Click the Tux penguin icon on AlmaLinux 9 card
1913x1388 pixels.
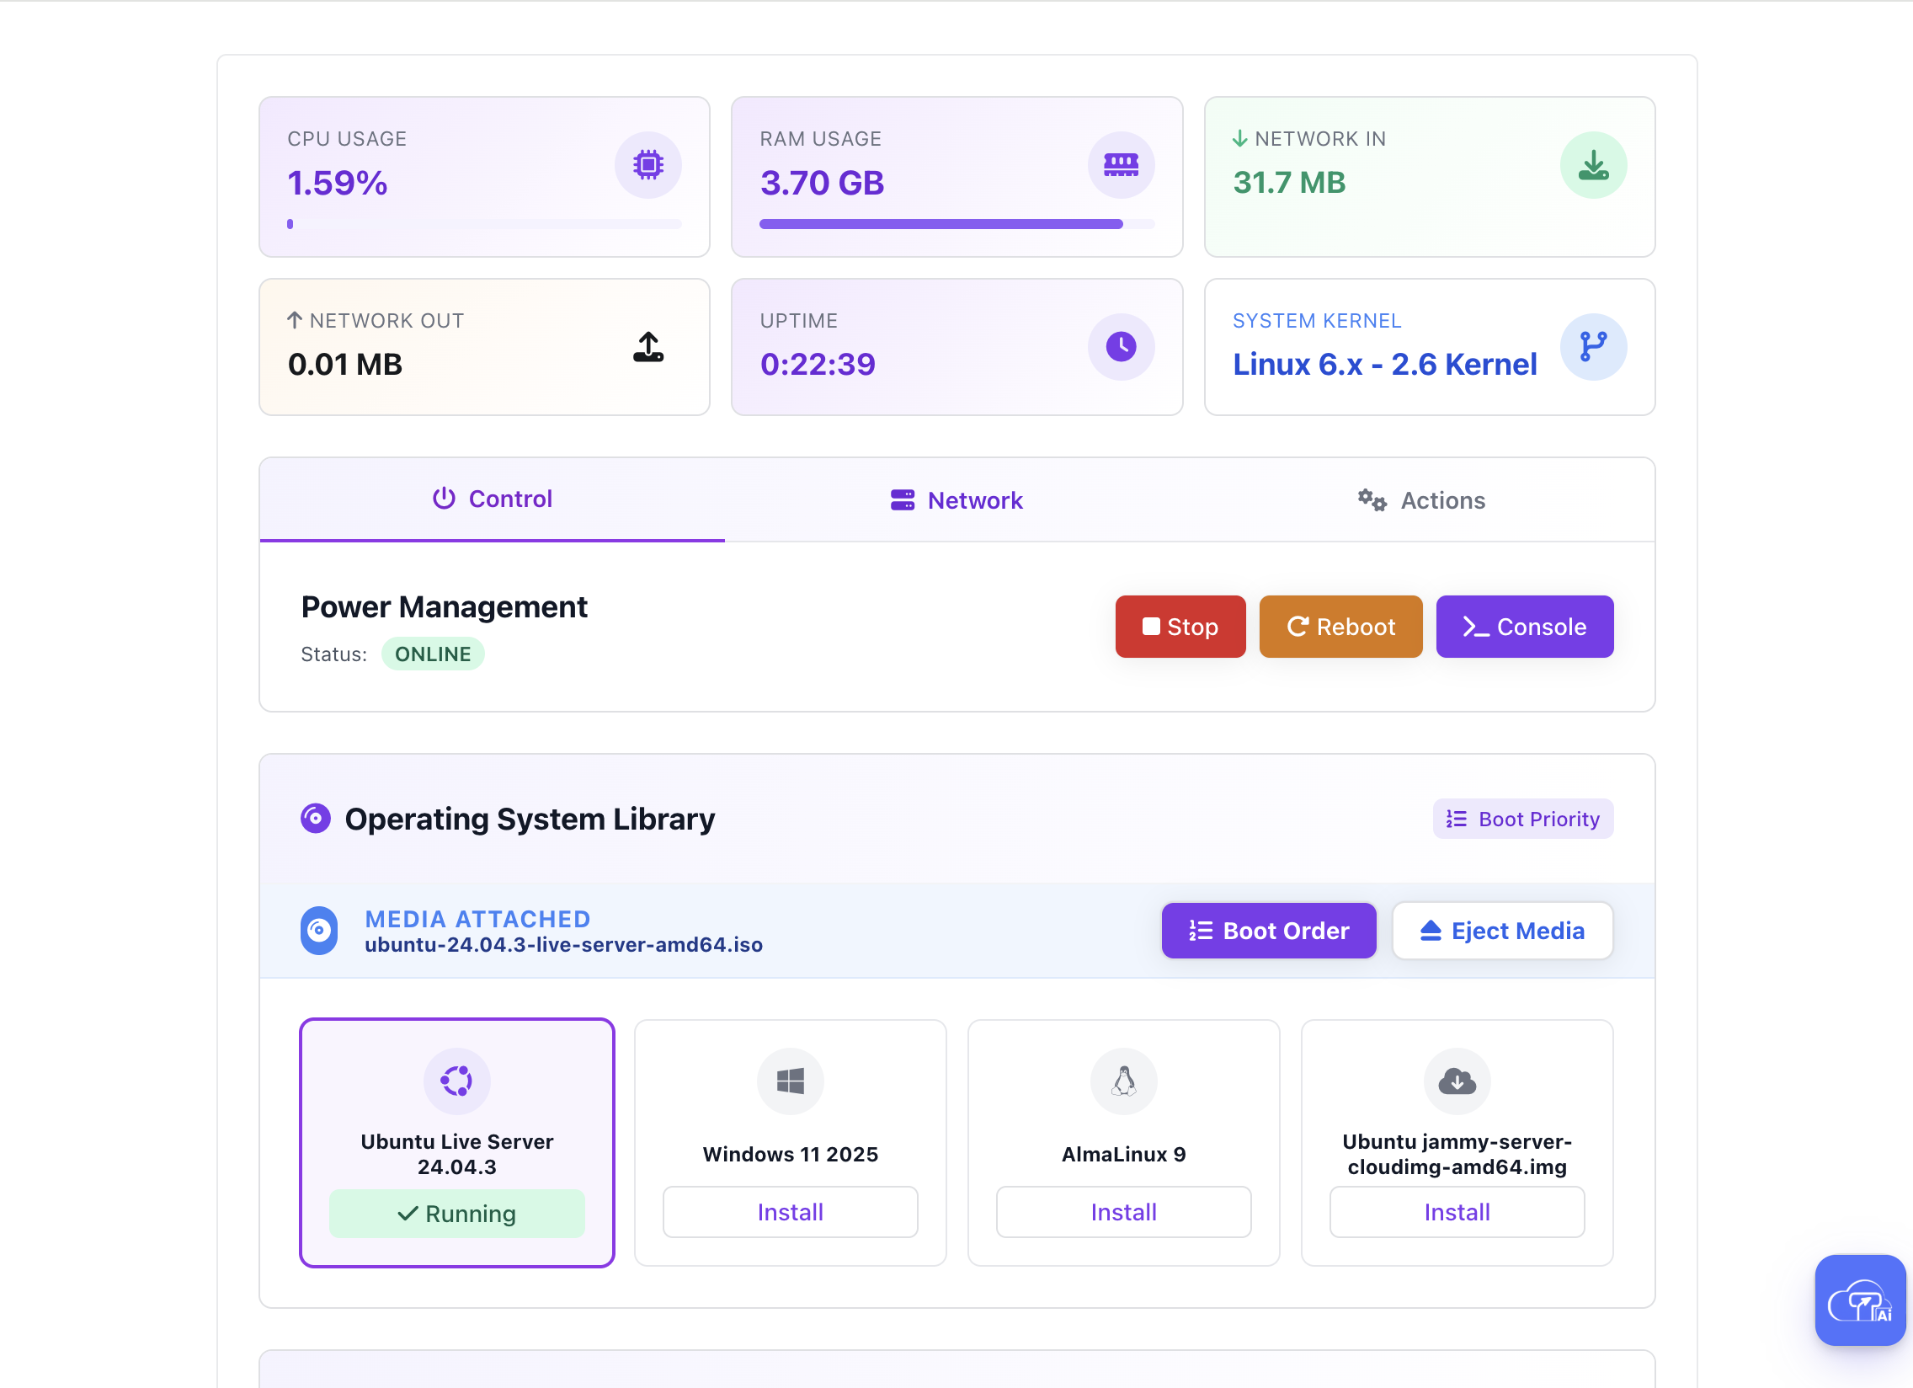1122,1081
